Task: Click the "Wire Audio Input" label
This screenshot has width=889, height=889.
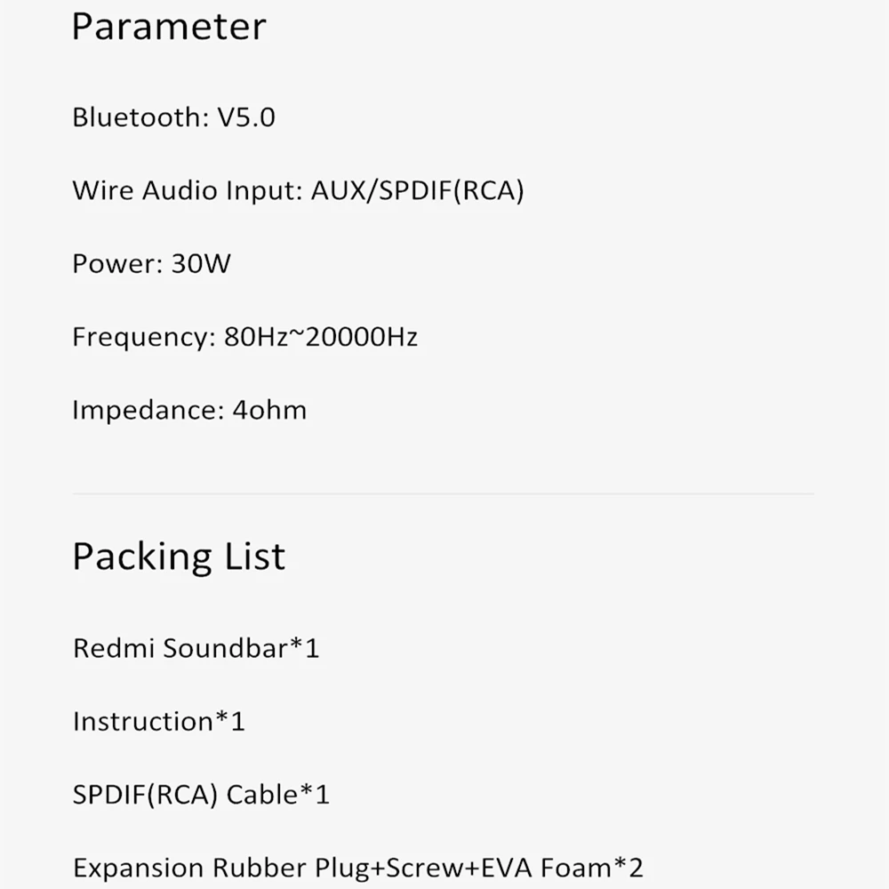Action: coord(187,190)
